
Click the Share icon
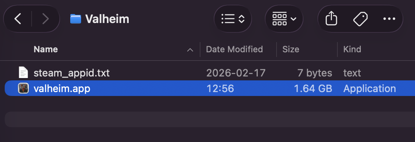point(332,19)
